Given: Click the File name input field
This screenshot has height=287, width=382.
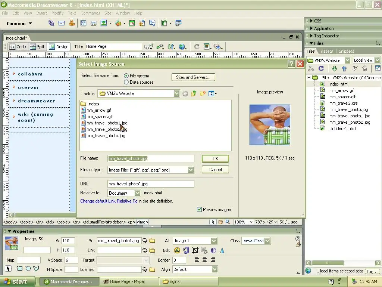Looking at the screenshot, I should point(151,158).
